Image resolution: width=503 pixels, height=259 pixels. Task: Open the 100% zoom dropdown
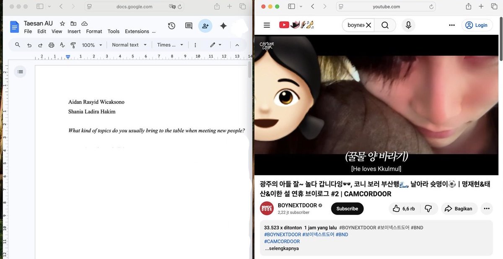tap(92, 45)
